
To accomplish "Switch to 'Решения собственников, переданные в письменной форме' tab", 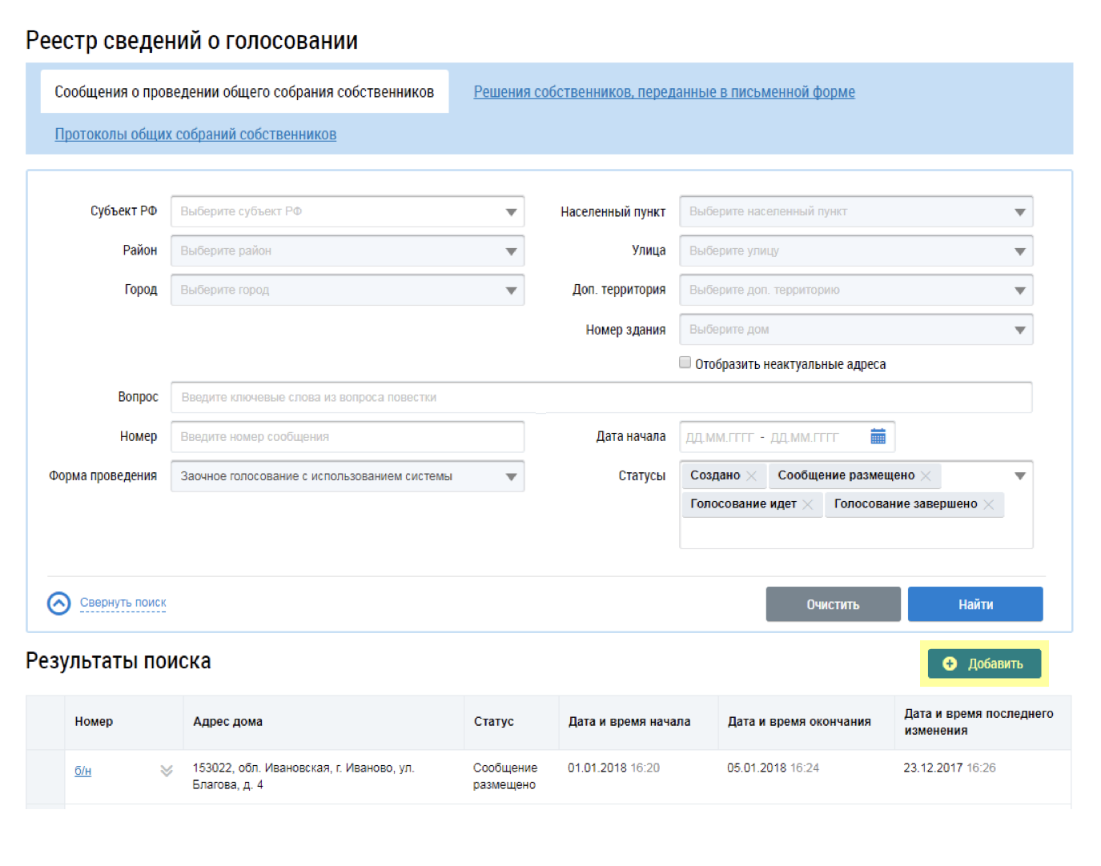I will click(665, 92).
